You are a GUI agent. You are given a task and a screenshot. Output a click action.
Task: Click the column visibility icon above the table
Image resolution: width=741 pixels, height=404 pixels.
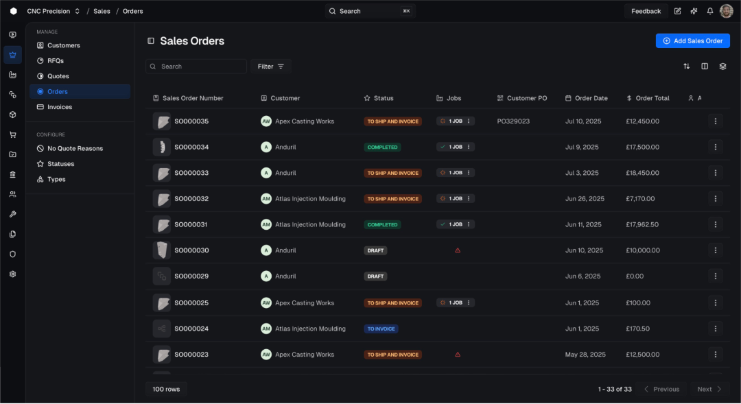704,66
